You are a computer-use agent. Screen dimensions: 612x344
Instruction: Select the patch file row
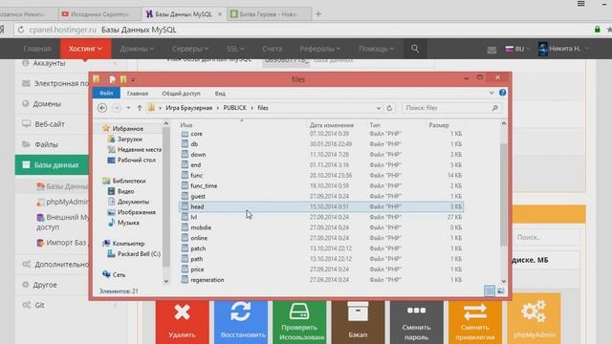[x=321, y=248]
